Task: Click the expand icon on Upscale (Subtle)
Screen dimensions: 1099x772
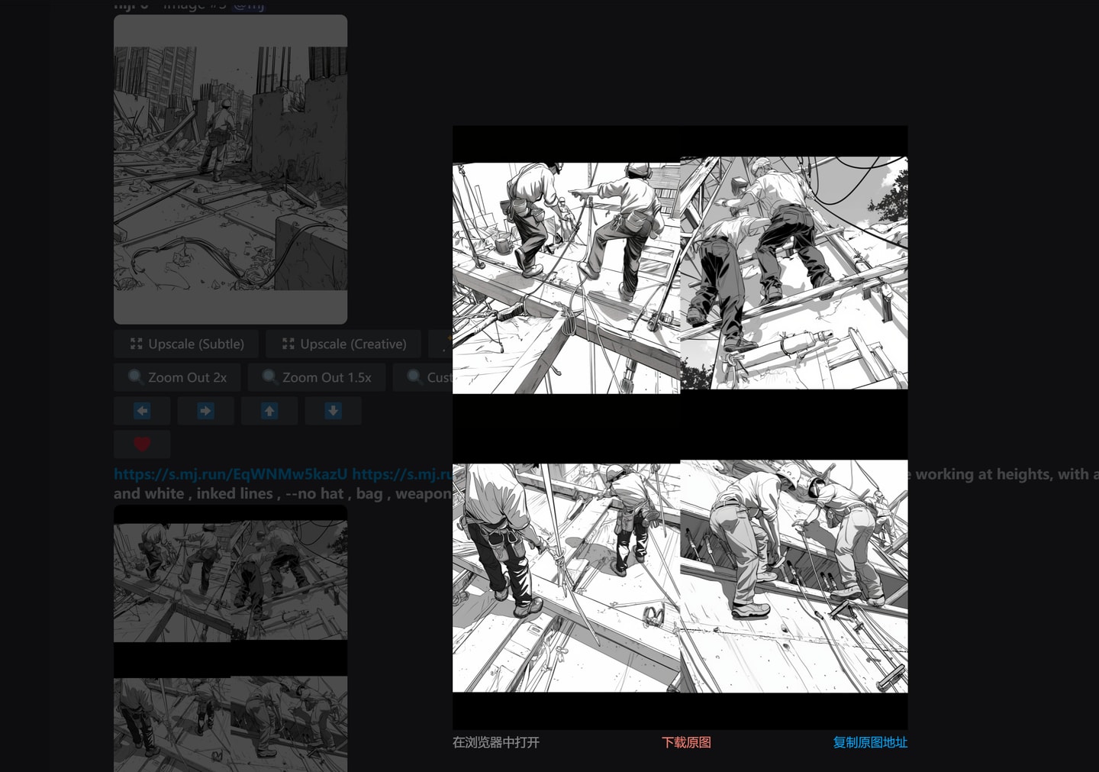Action: click(x=137, y=344)
